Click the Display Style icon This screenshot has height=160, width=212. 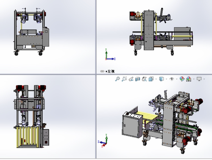pyautogui.click(x=161, y=79)
